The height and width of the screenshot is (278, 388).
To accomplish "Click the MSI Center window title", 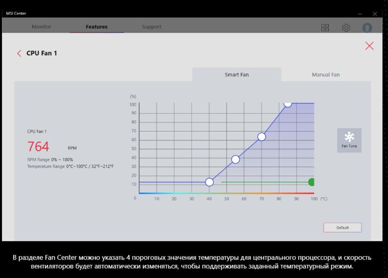I will click(16, 13).
